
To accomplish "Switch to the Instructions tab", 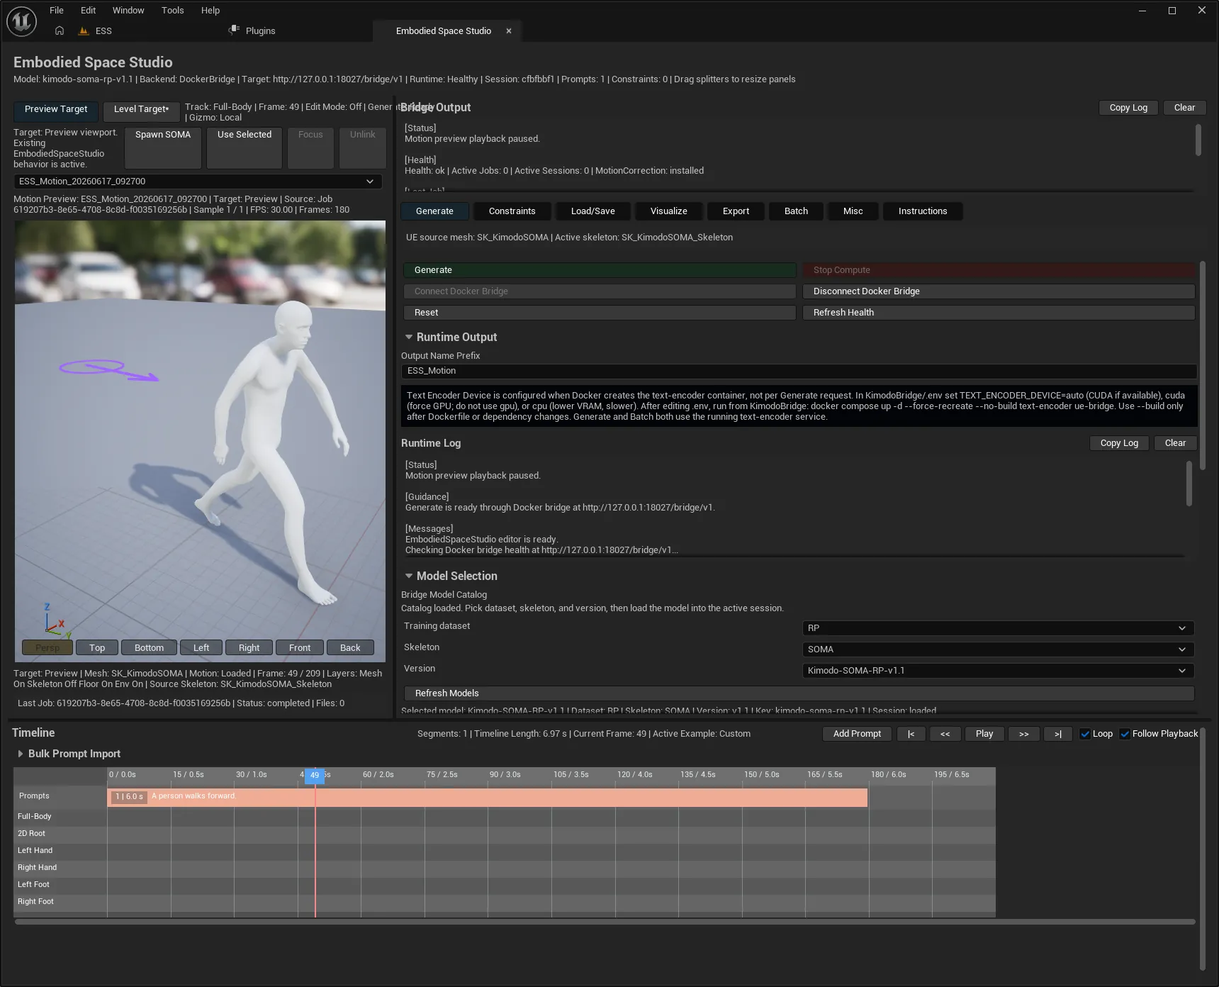I will [x=923, y=211].
